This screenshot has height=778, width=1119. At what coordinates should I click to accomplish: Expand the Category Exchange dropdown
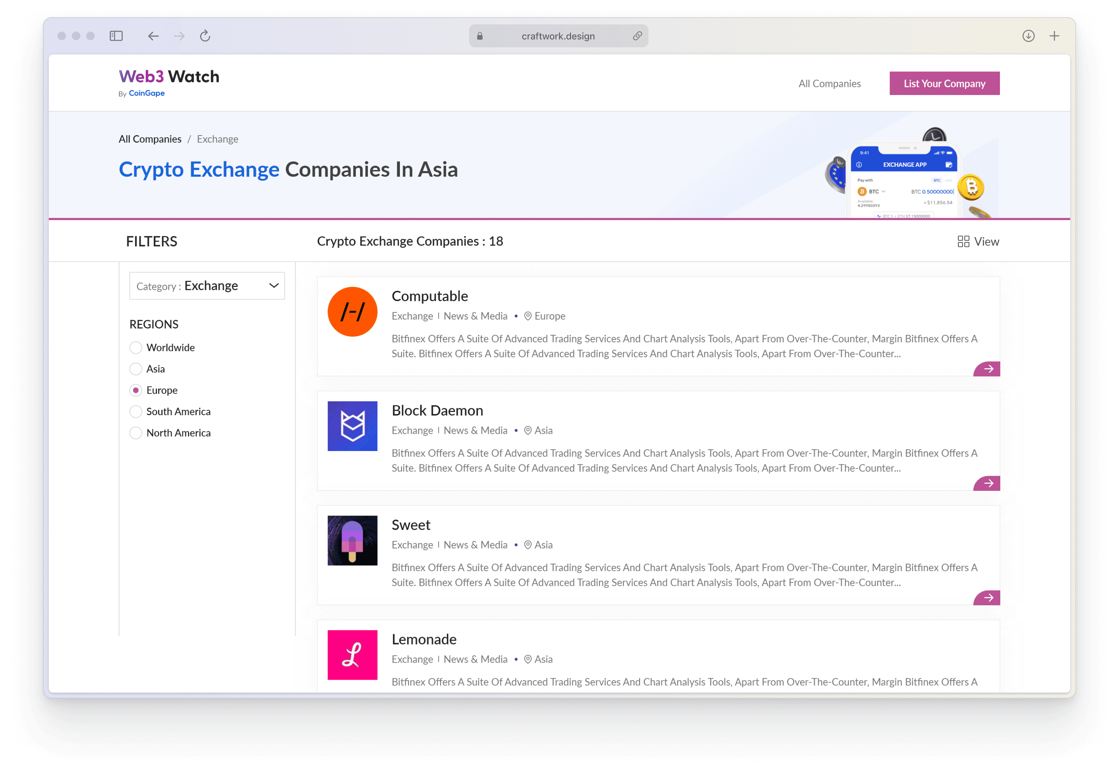(207, 286)
